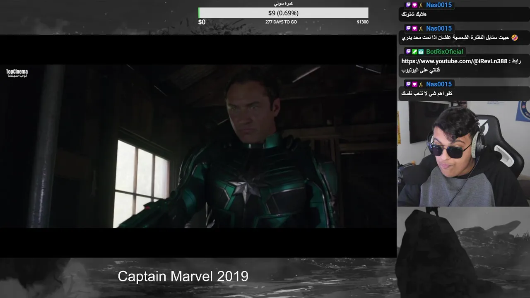Viewport: 530px width, 298px height.
Task: Click the pink gem badge on the Nas0015 laughing-emoji message
Action: point(414,29)
